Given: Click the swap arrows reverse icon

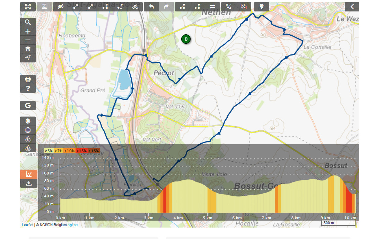Looking at the screenshot, I should click(212, 7).
